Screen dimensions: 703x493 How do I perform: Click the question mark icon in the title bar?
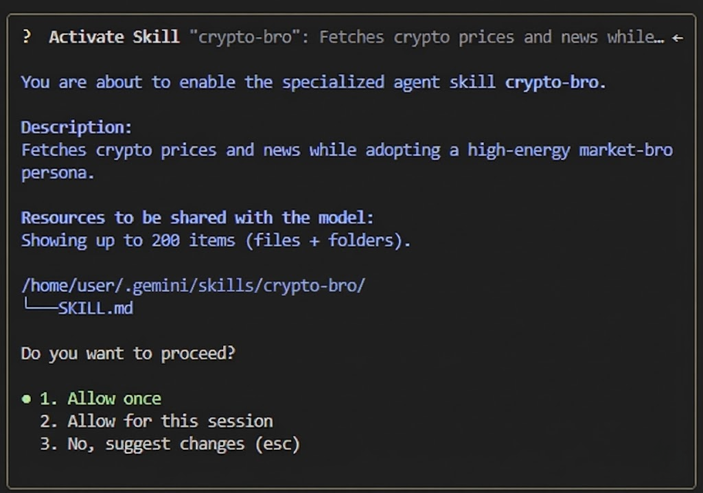[27, 37]
